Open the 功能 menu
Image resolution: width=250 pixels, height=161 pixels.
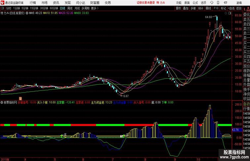179,3
